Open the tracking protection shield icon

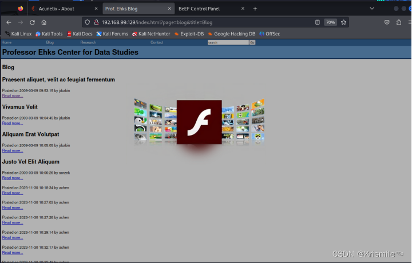coord(88,22)
